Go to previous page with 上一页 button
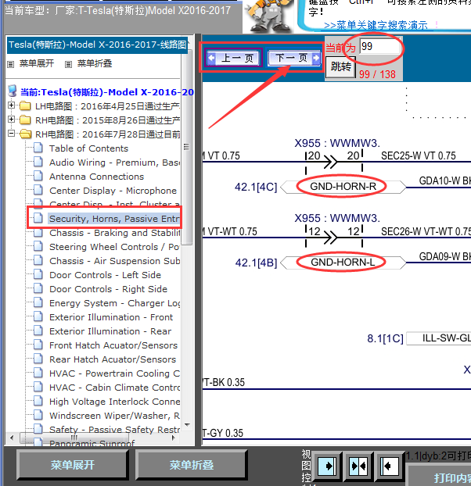 pos(234,58)
